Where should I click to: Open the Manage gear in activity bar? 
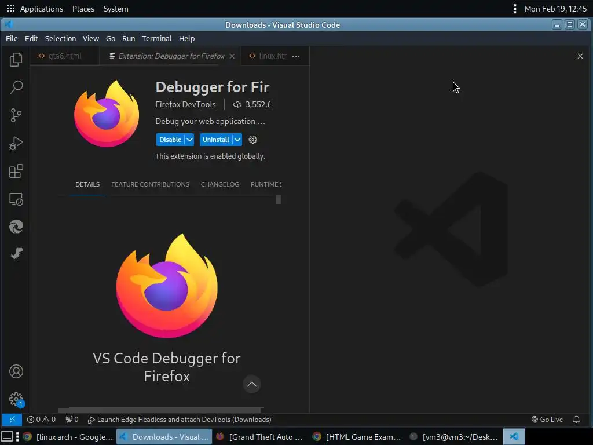pos(16,399)
